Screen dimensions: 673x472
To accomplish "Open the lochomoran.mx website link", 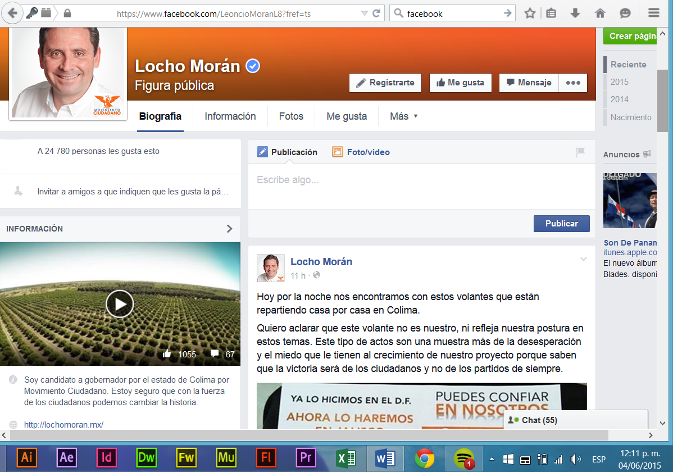I will 63,425.
